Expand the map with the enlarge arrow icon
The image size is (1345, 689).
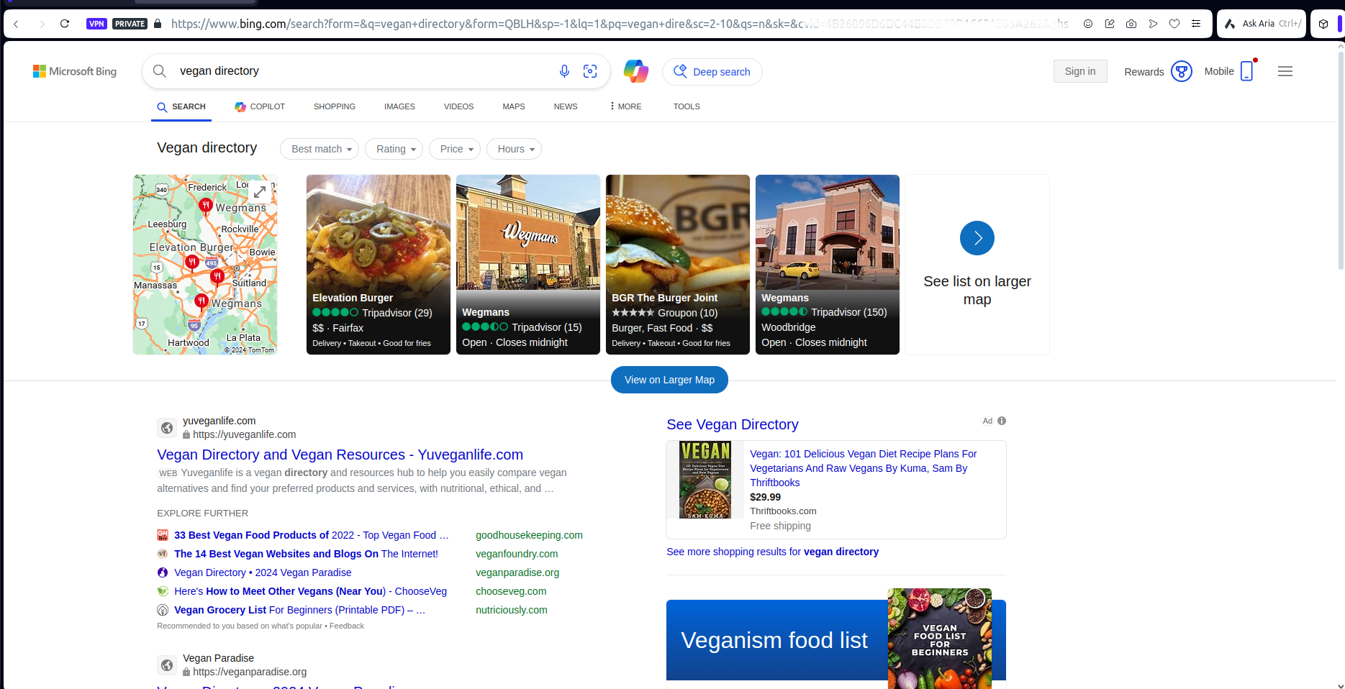[260, 192]
